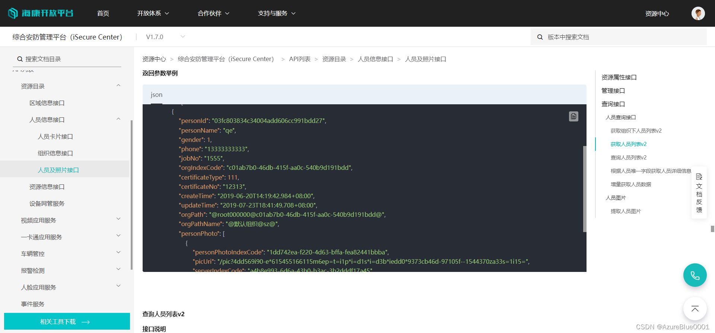
Task: Open 资源信息接口 in the sidebar
Action: 47,187
